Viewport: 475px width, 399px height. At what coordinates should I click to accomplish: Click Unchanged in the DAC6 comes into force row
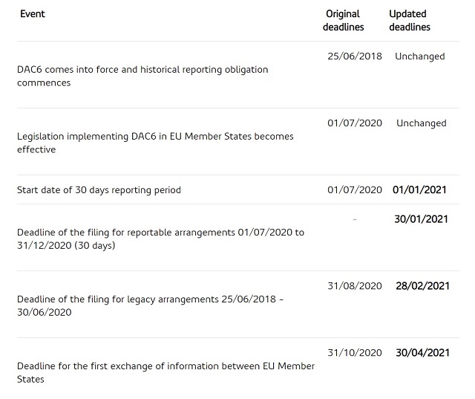pos(419,56)
